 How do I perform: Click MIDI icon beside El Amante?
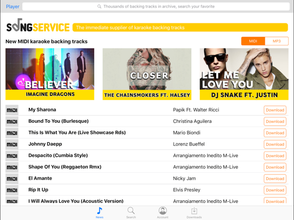click(12, 179)
